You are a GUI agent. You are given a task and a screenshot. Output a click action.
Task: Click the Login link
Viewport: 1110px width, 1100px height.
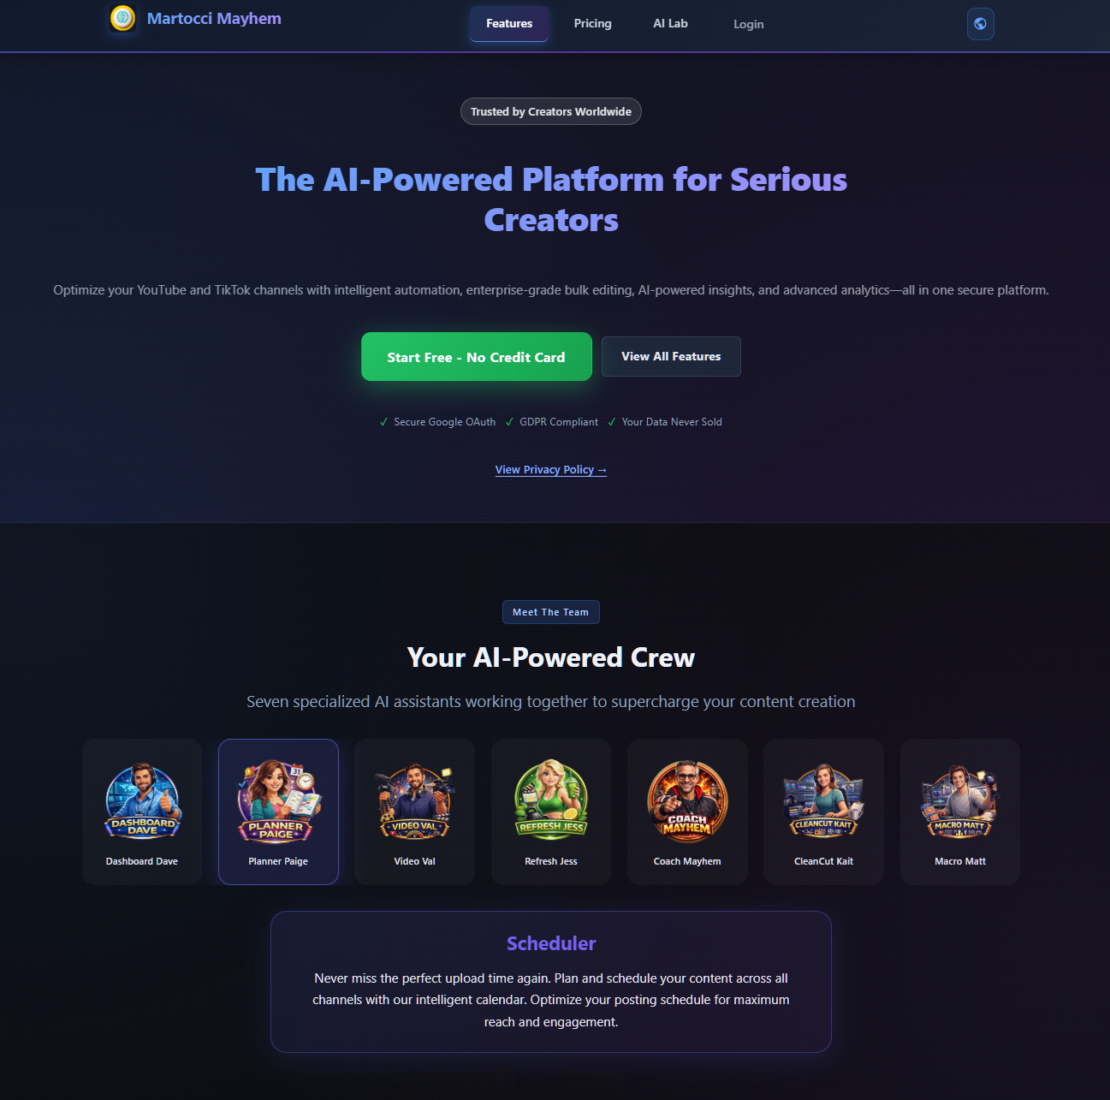[749, 25]
